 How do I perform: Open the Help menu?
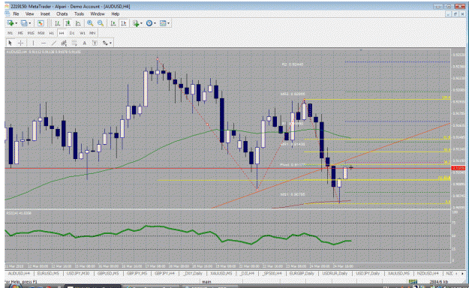point(115,13)
